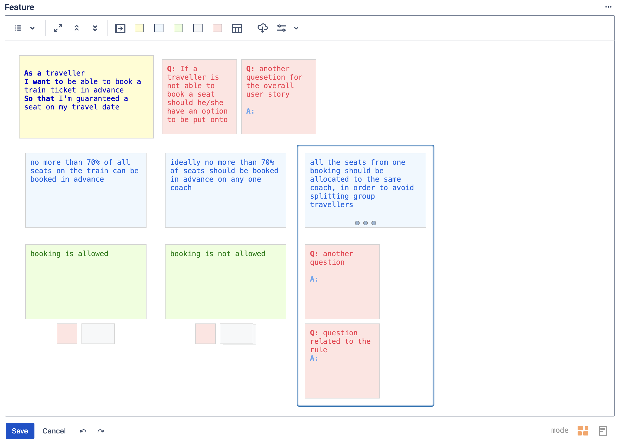Click the collapse all double-chevron up icon
This screenshot has width=620, height=445.
click(77, 28)
